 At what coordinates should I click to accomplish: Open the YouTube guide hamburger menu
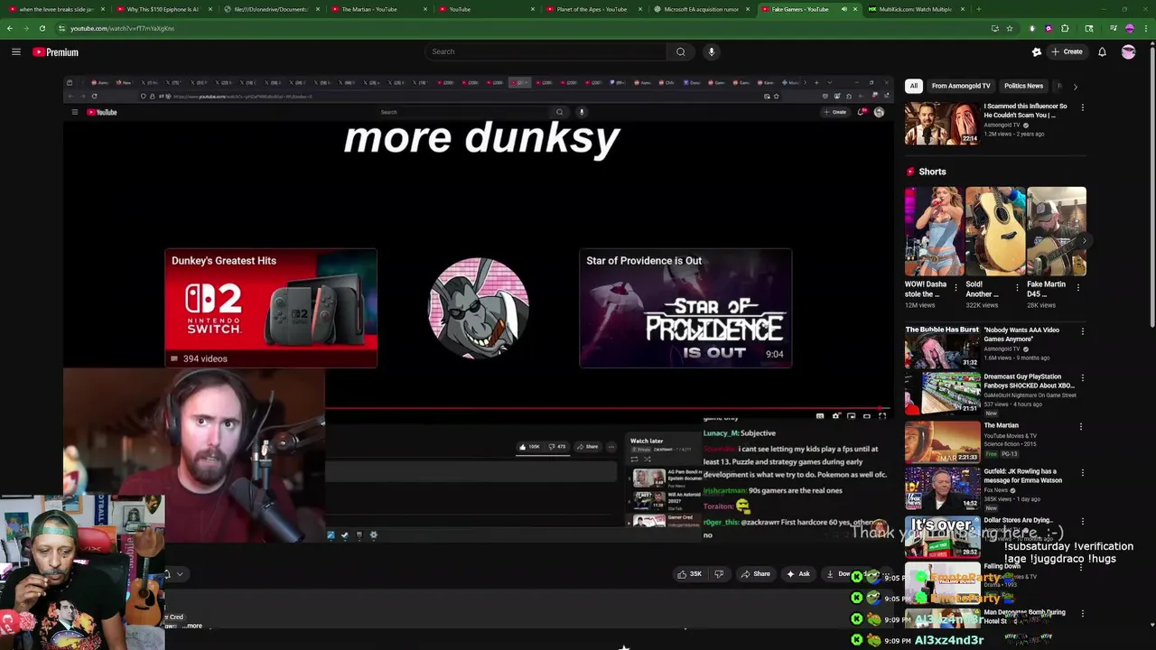pos(16,51)
